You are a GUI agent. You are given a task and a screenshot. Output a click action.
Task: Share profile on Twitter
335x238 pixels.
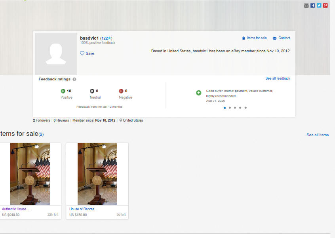pos(319,6)
